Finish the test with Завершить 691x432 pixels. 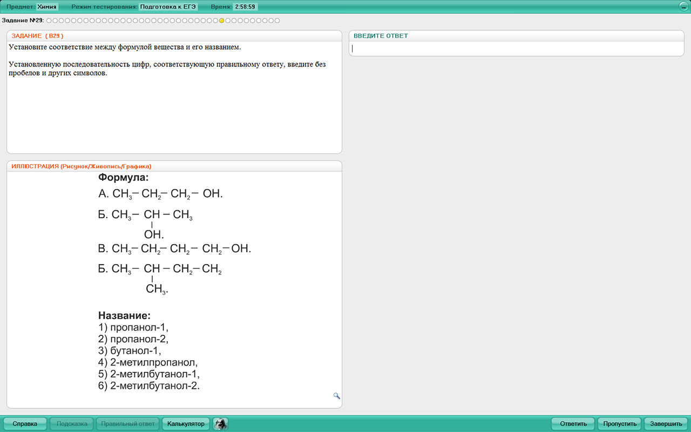click(x=666, y=424)
